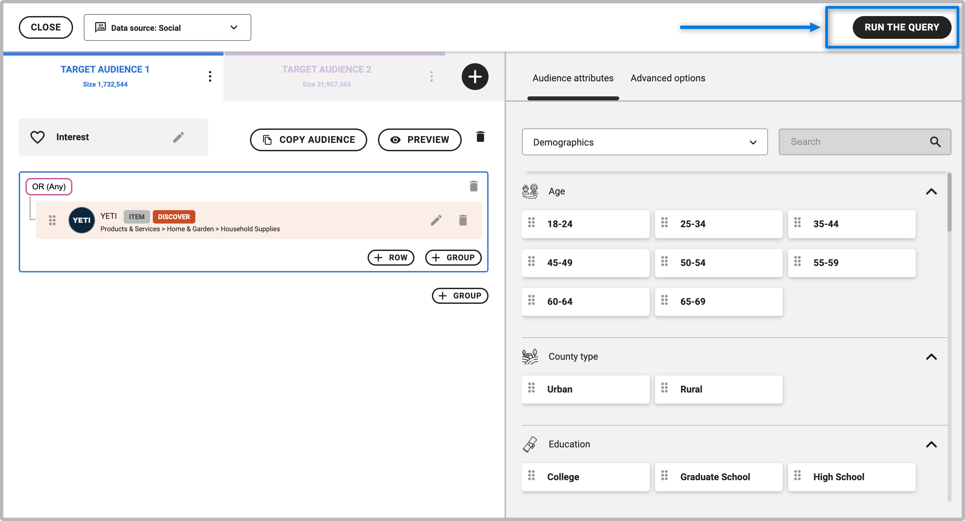
Task: Click the Copy Audience button
Action: tap(308, 140)
